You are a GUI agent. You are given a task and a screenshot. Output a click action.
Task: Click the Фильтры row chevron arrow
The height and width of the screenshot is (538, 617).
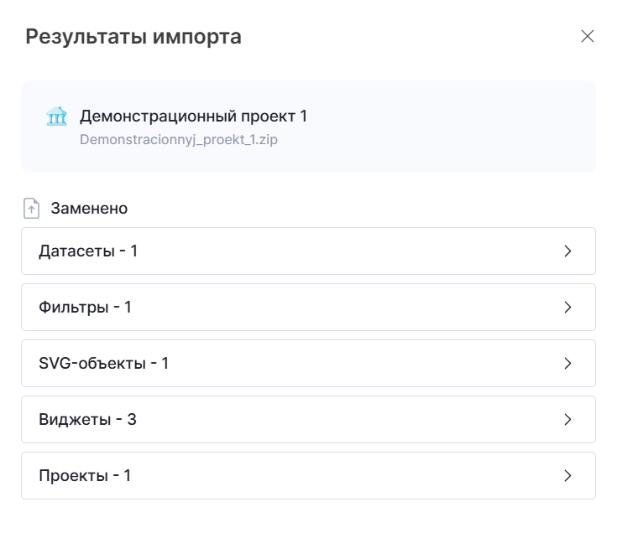tap(567, 307)
